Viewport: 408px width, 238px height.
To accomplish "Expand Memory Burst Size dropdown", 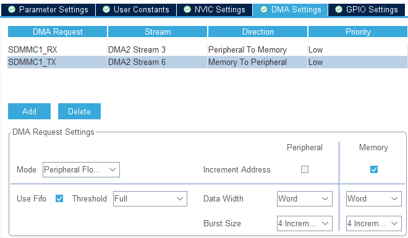I will (374, 223).
